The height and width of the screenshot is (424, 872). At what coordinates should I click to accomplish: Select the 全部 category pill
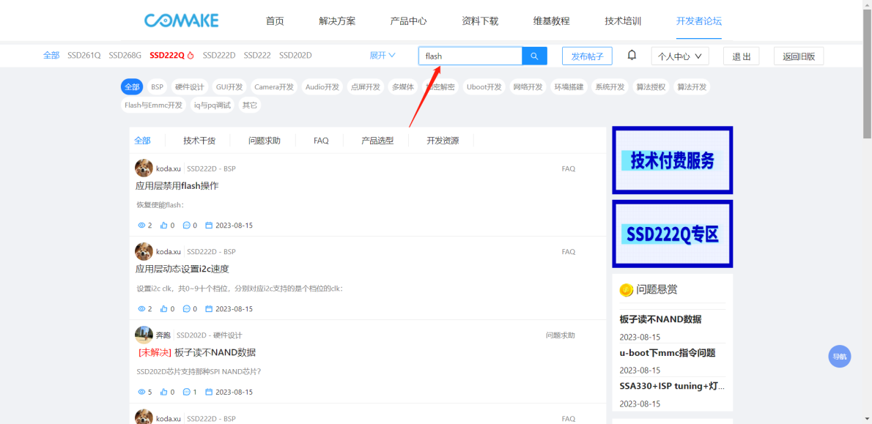(x=132, y=87)
